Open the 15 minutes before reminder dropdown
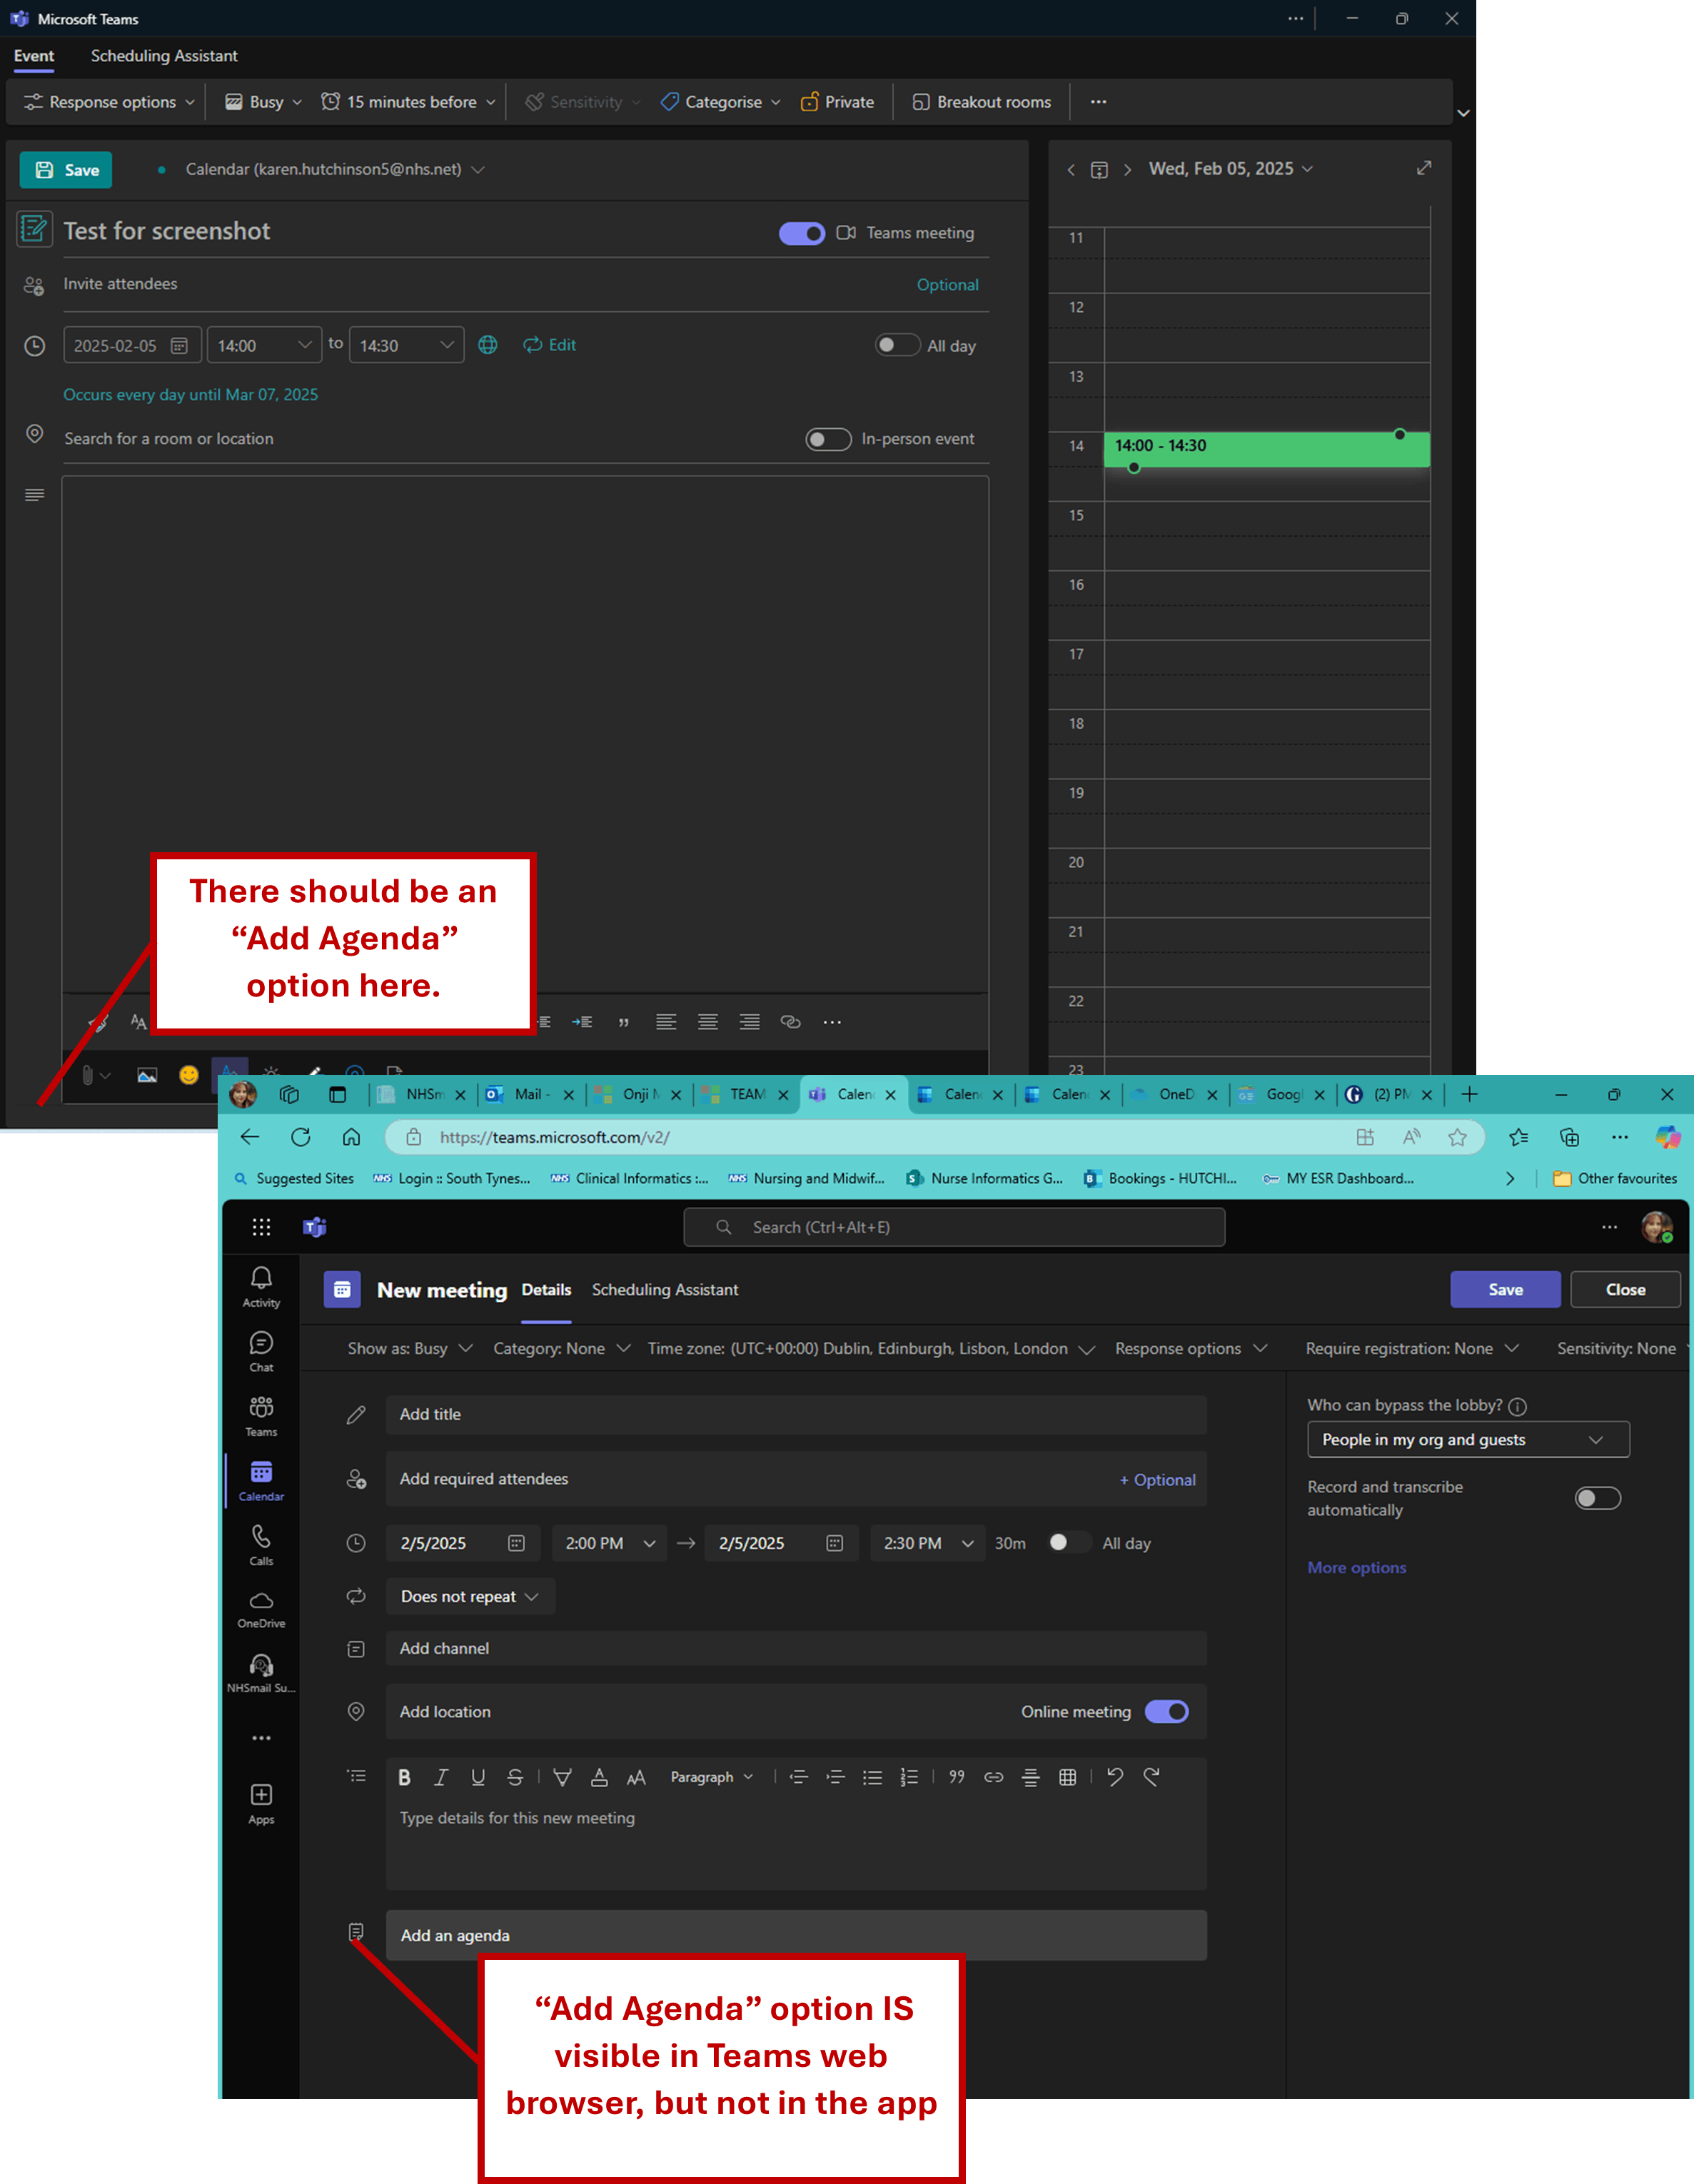This screenshot has height=2184, width=1694. [x=408, y=102]
